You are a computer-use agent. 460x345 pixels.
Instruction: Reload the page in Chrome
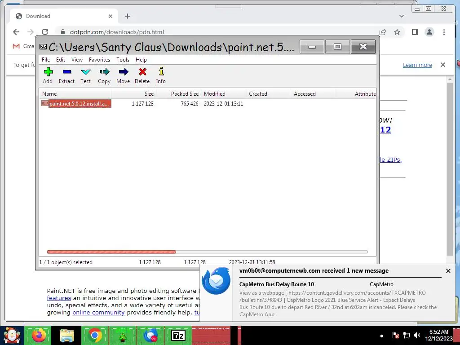coord(45,32)
